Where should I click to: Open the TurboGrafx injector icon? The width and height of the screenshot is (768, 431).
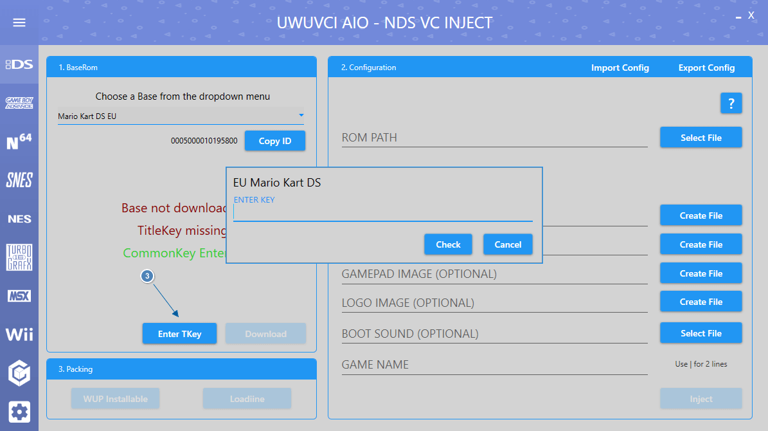(19, 257)
